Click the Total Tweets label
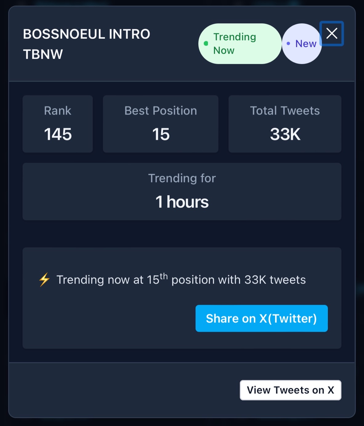 (x=285, y=111)
